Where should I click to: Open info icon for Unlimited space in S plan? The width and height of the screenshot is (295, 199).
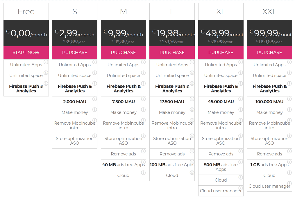click(x=94, y=73)
